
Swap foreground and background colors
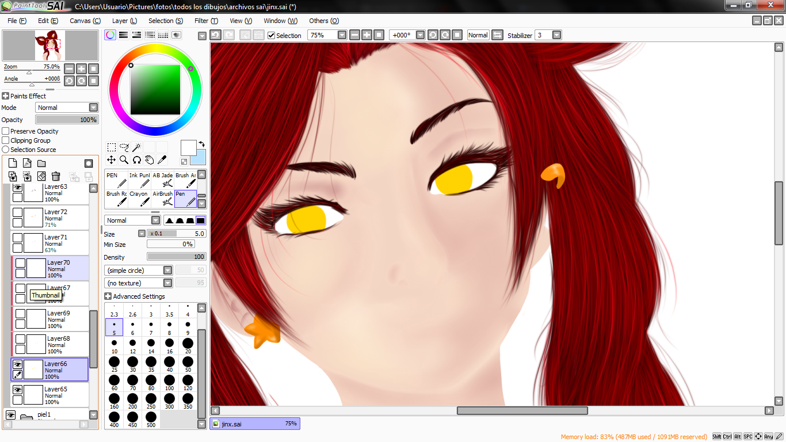(202, 144)
